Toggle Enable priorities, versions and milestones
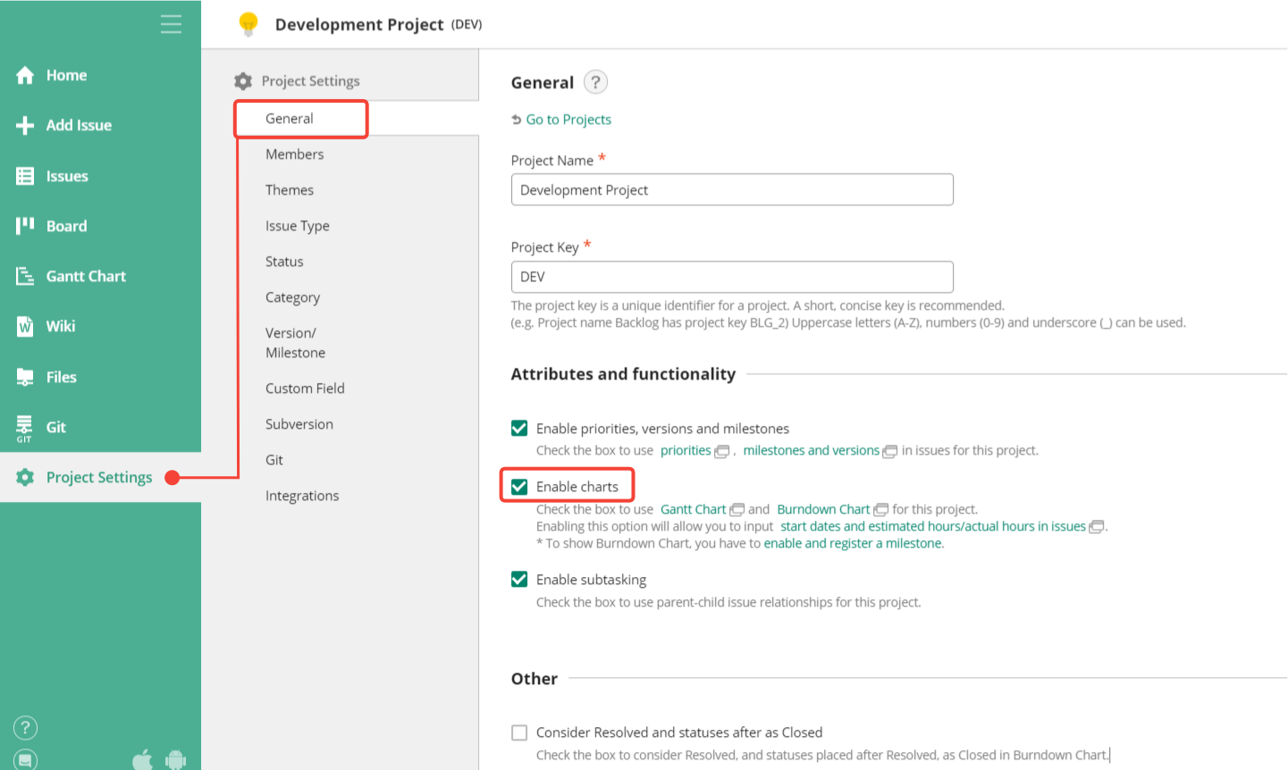The width and height of the screenshot is (1288, 770). pyautogui.click(x=519, y=428)
